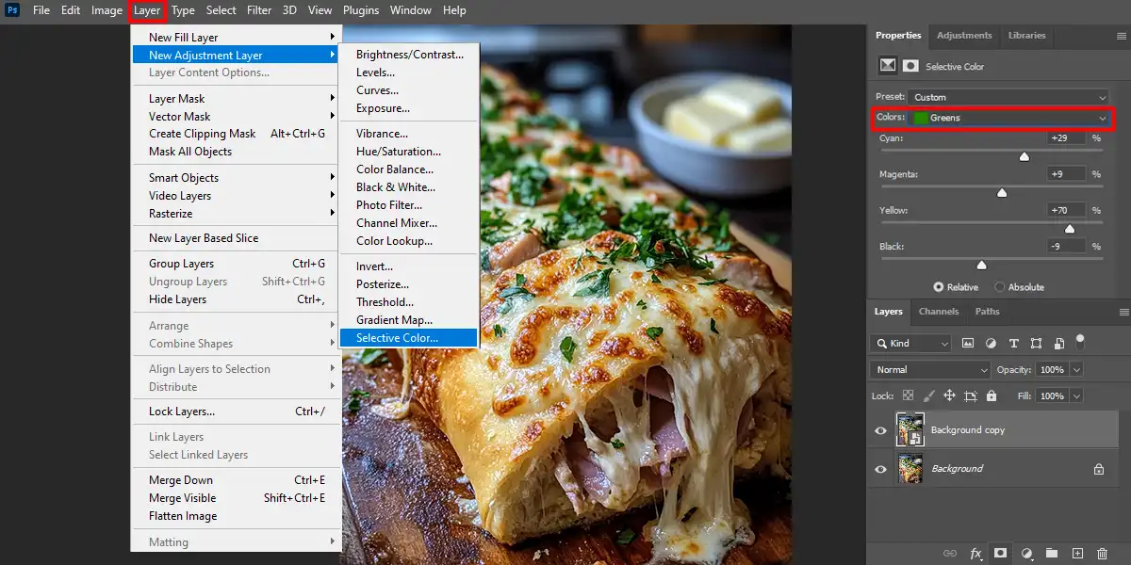This screenshot has width=1131, height=565.
Task: Open the Properties panel menu icon
Action: (x=1123, y=36)
